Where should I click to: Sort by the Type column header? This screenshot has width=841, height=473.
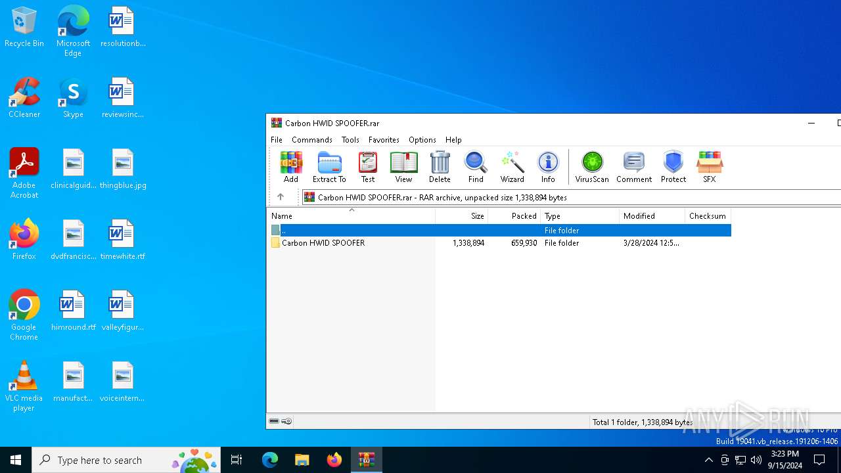pos(580,216)
